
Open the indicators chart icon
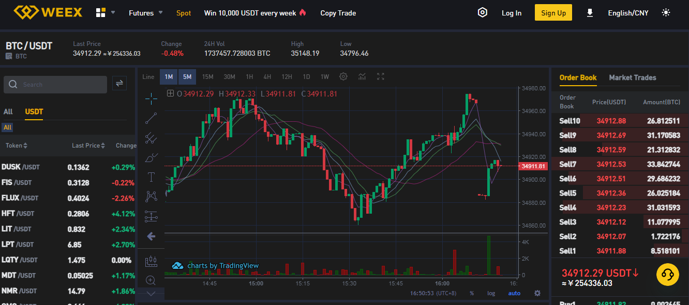click(x=362, y=77)
